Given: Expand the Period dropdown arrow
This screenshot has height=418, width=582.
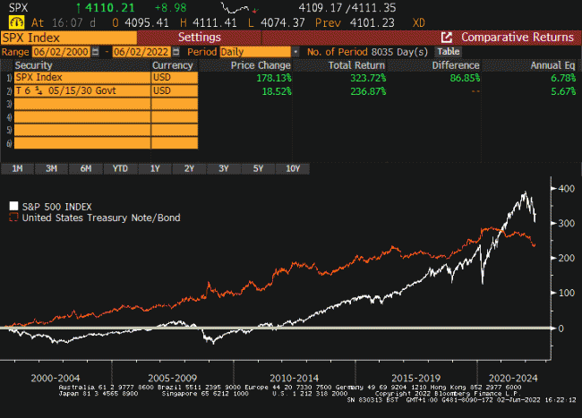Looking at the screenshot, I should [x=295, y=52].
